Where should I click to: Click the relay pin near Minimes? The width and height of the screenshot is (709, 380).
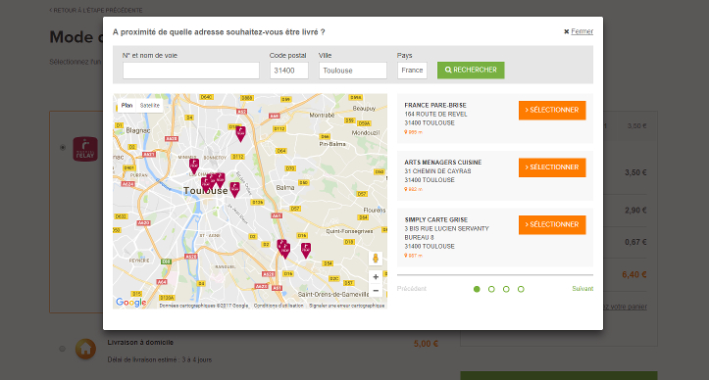pyautogui.click(x=194, y=166)
